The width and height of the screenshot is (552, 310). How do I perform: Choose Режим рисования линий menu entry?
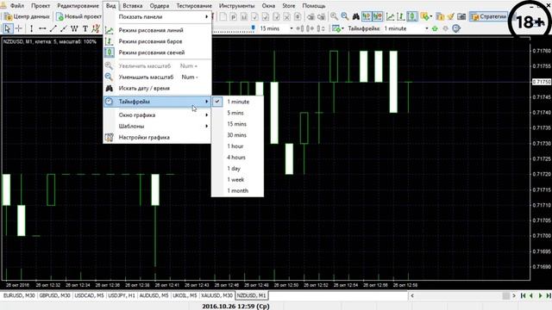[x=157, y=30]
